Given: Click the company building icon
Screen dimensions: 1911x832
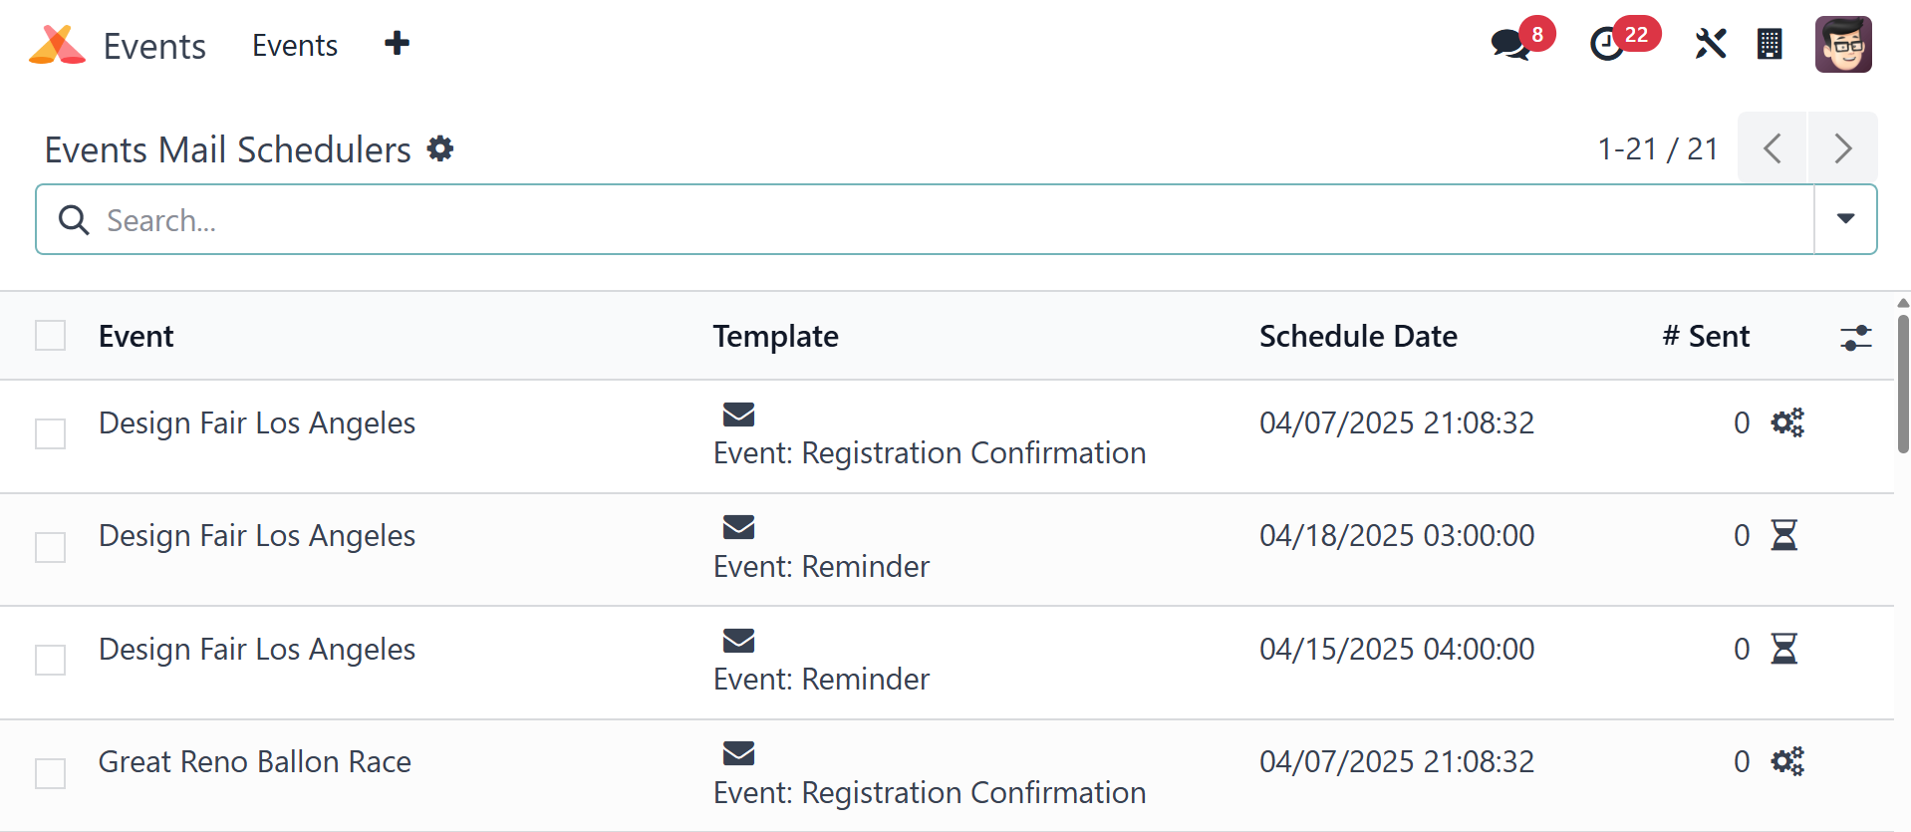Looking at the screenshot, I should (1770, 45).
